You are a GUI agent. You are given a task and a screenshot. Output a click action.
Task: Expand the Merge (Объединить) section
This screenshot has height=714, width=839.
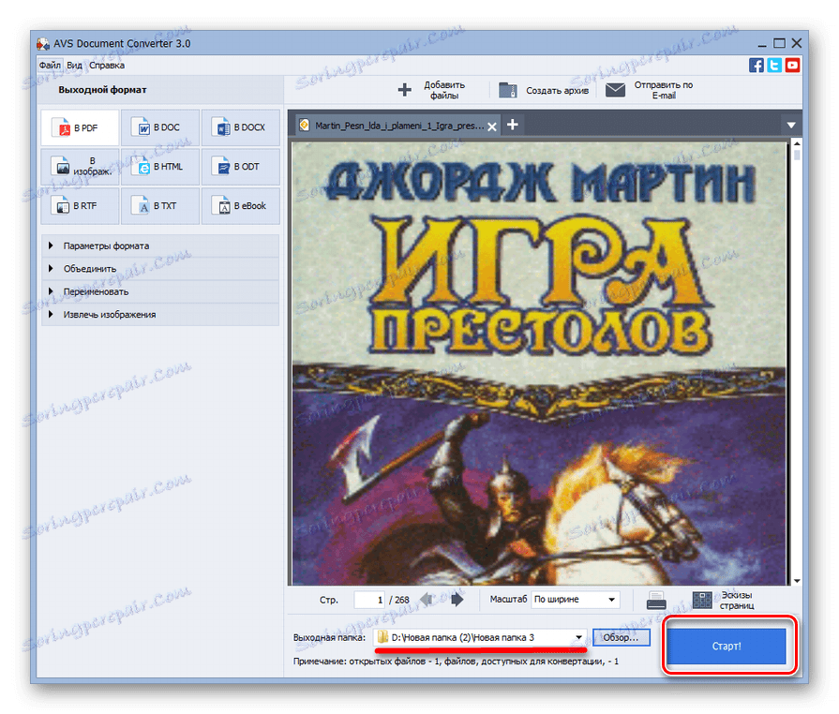[x=160, y=269]
